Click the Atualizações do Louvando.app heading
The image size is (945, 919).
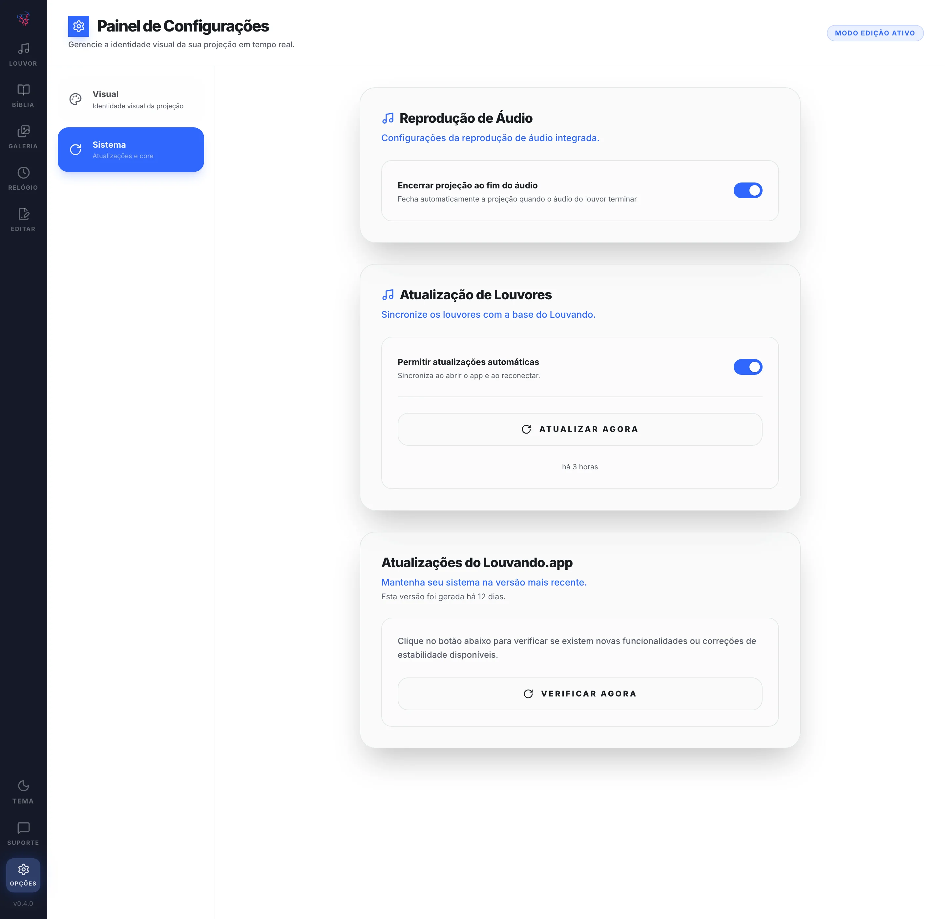click(x=477, y=563)
